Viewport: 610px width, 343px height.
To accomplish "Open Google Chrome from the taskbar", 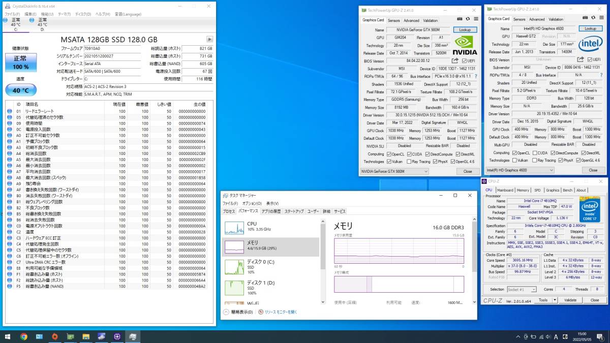I will click(x=23, y=336).
